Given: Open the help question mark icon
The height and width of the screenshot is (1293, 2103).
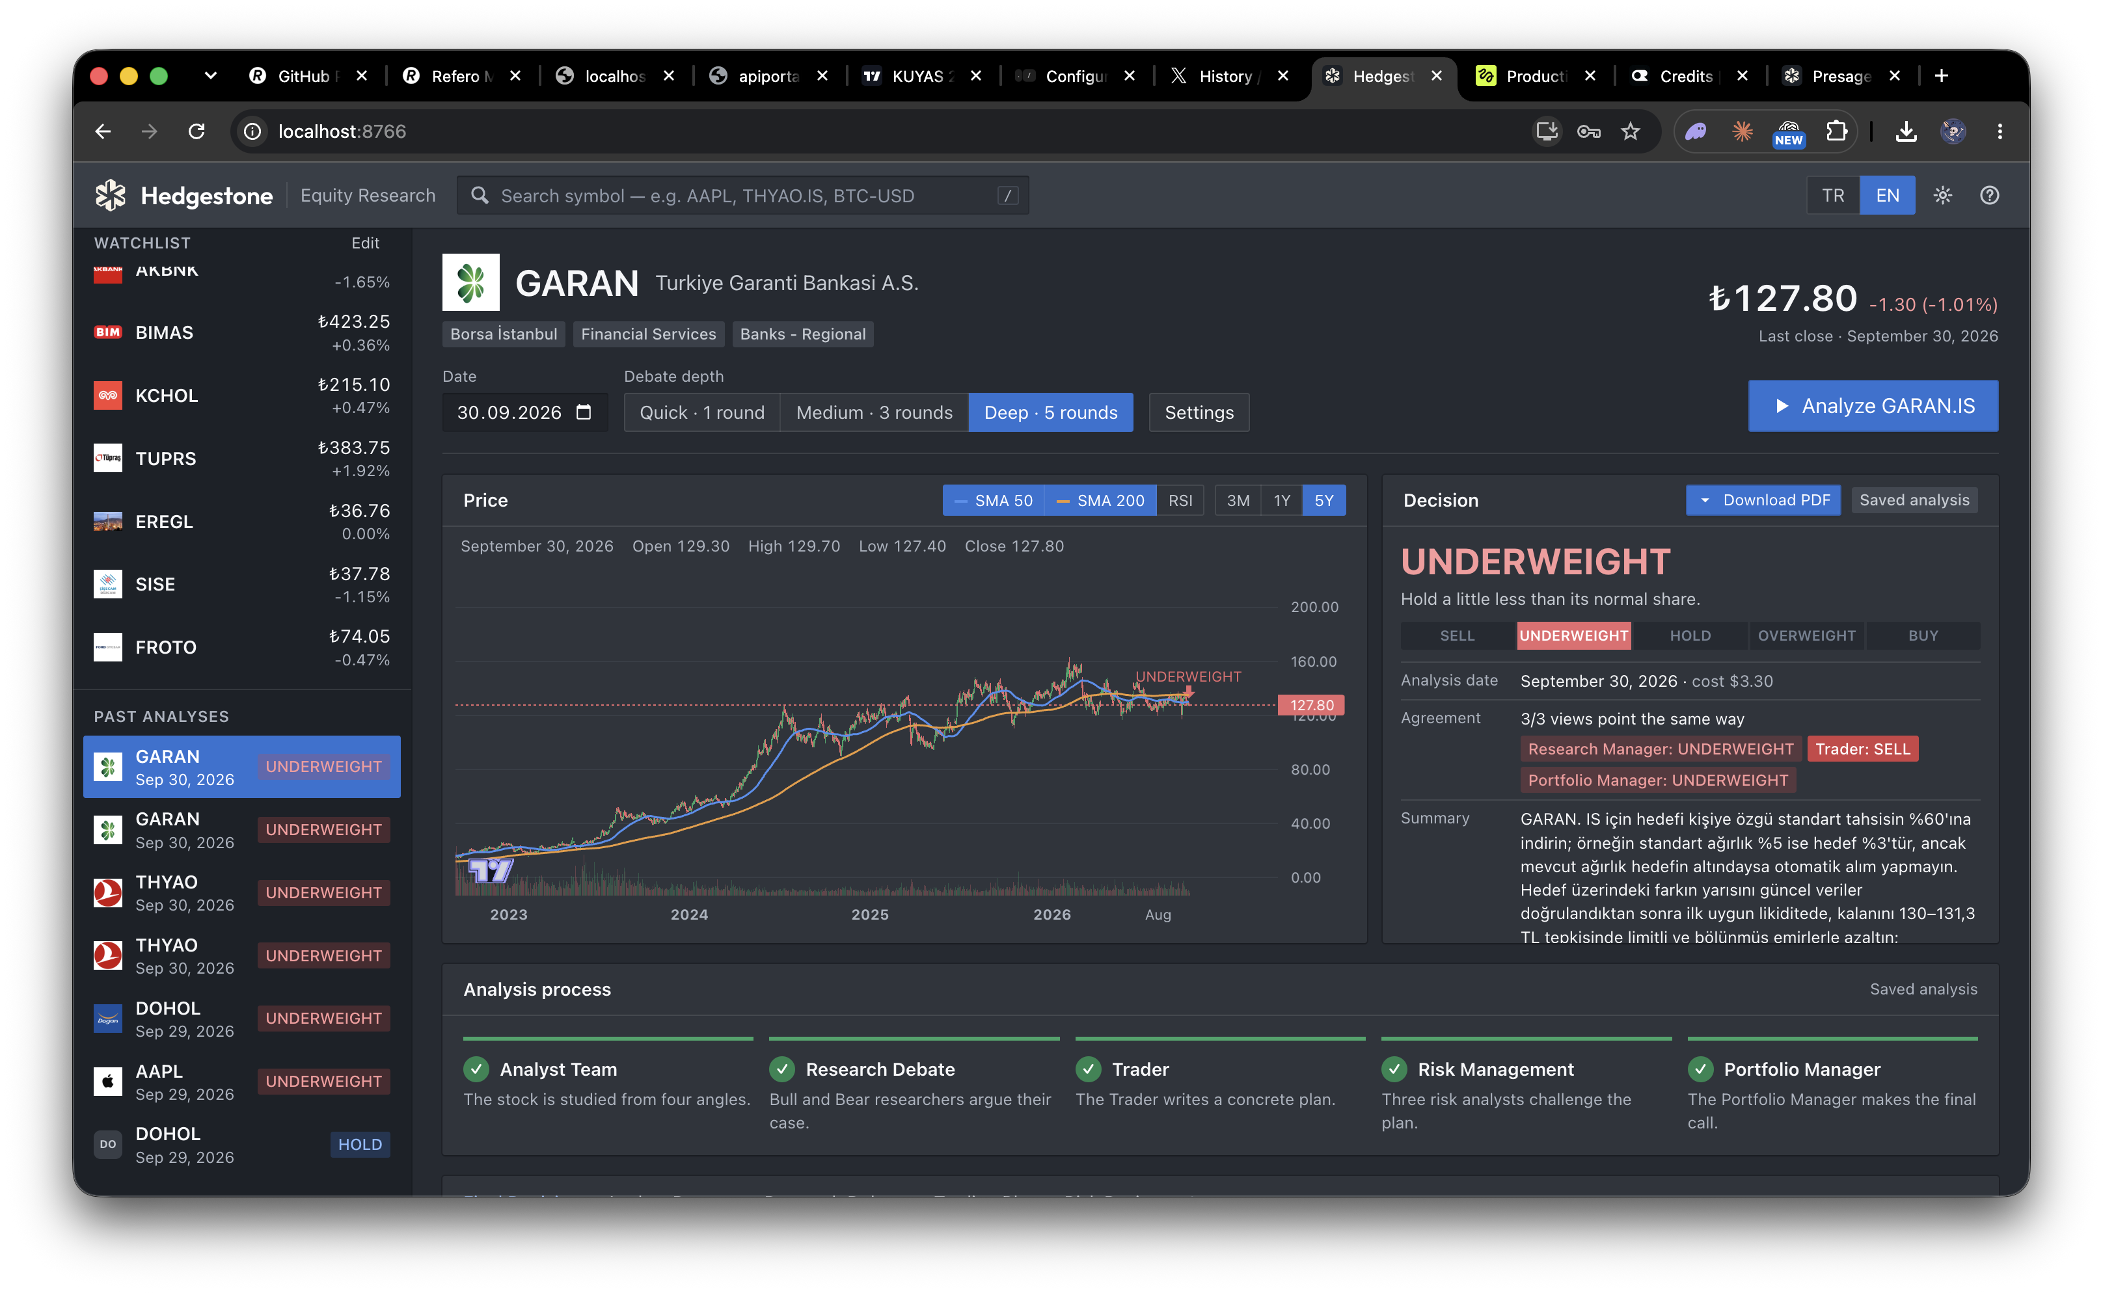Looking at the screenshot, I should (x=1989, y=196).
